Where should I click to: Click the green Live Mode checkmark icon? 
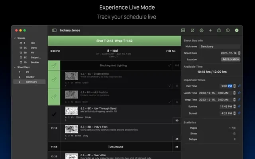click(237, 30)
